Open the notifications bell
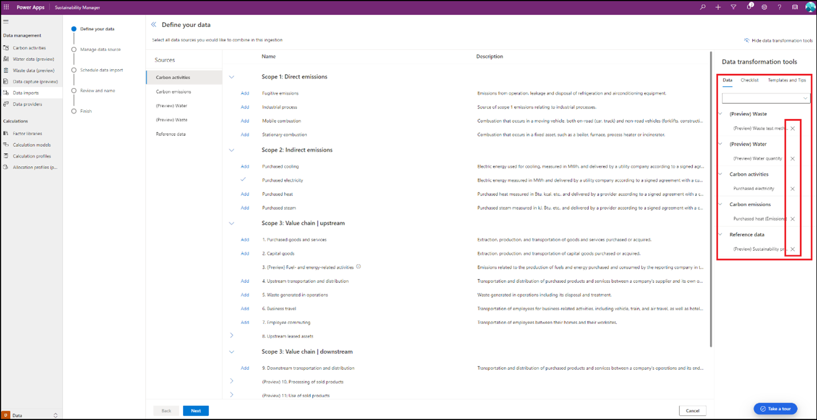The height and width of the screenshot is (420, 817). pyautogui.click(x=750, y=7)
